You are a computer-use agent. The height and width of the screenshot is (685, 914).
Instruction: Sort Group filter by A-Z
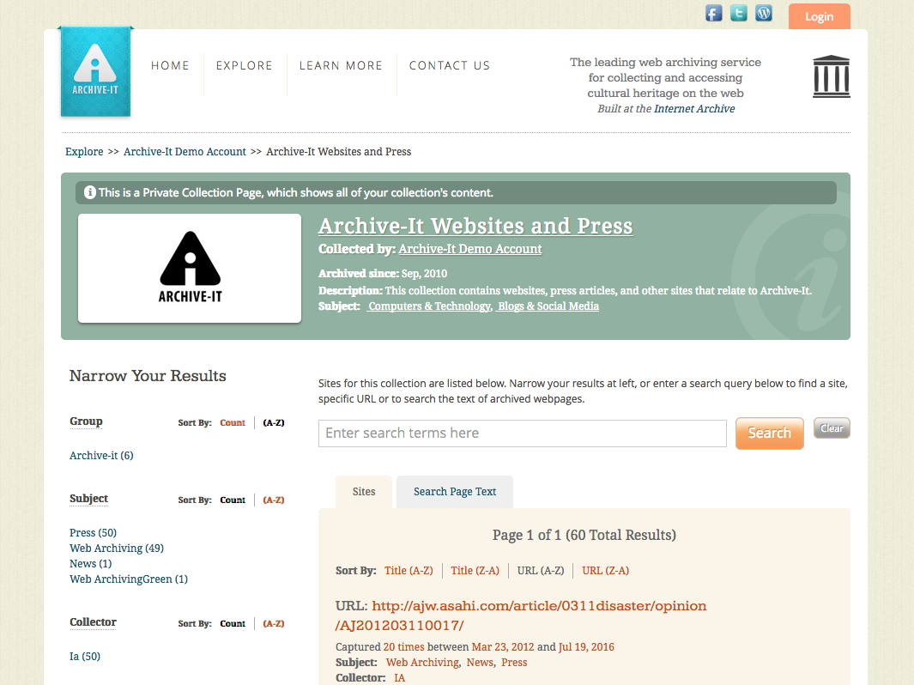pyautogui.click(x=274, y=423)
